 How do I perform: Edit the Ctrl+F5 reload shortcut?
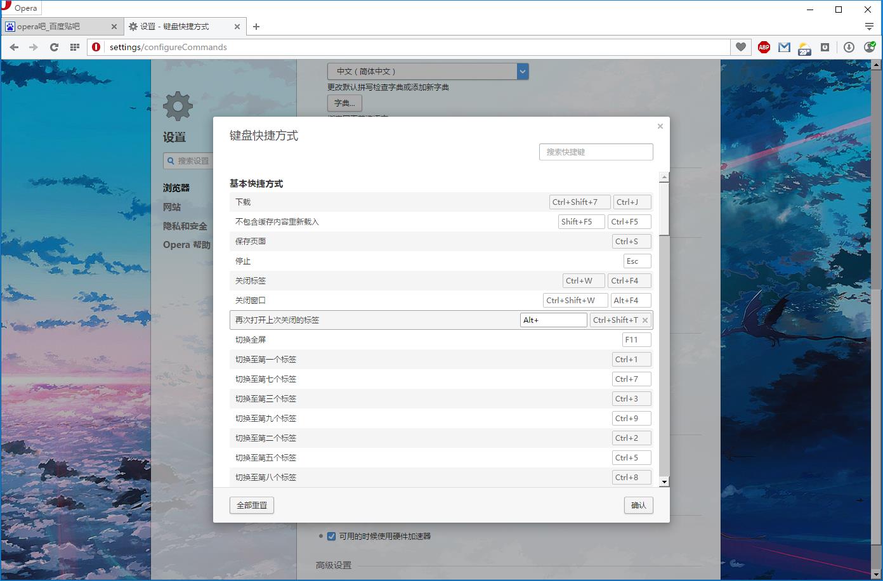click(629, 222)
